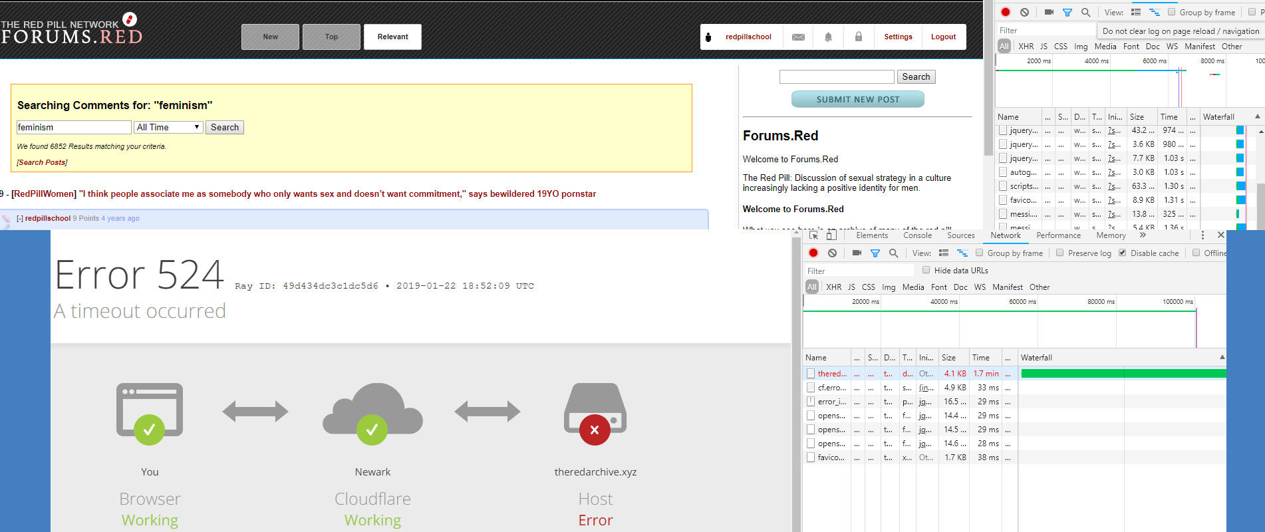Open the forum notifications bell icon

(x=828, y=37)
